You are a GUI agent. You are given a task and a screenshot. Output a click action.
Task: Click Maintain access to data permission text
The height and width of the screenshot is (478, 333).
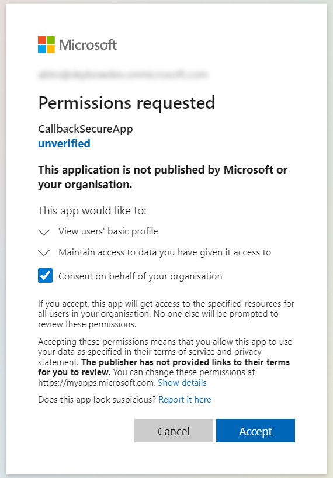[165, 252]
